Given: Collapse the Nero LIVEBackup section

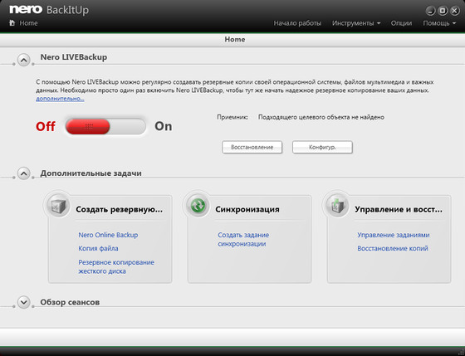Looking at the screenshot, I should pos(24,60).
